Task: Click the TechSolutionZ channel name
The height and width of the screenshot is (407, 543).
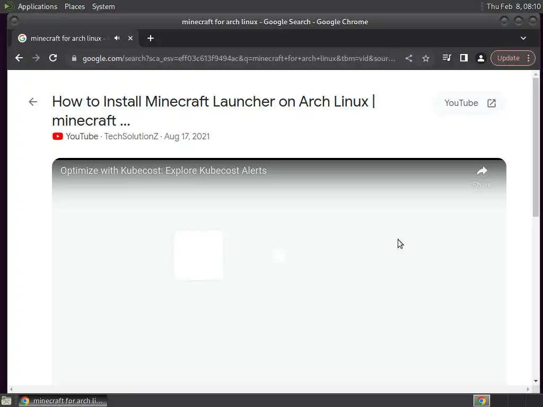Action: 132,136
